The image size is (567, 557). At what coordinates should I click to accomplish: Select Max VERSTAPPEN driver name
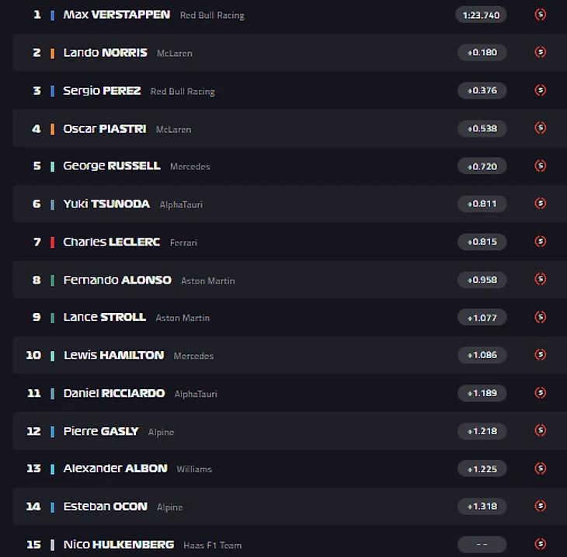pyautogui.click(x=117, y=15)
